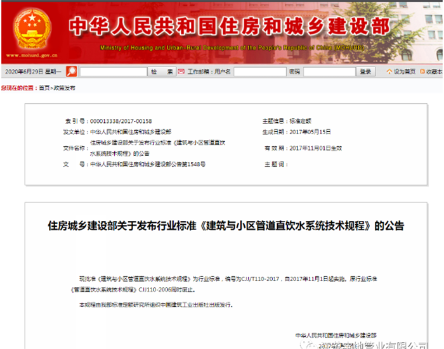The image size is (444, 349).
Task: Click the www.mohurd.gov.cn site address text
Action: (x=32, y=55)
